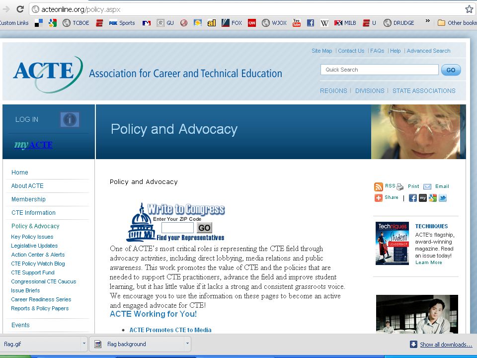Open Congressional CTE Caucus link
The image size is (477, 358).
(x=44, y=281)
